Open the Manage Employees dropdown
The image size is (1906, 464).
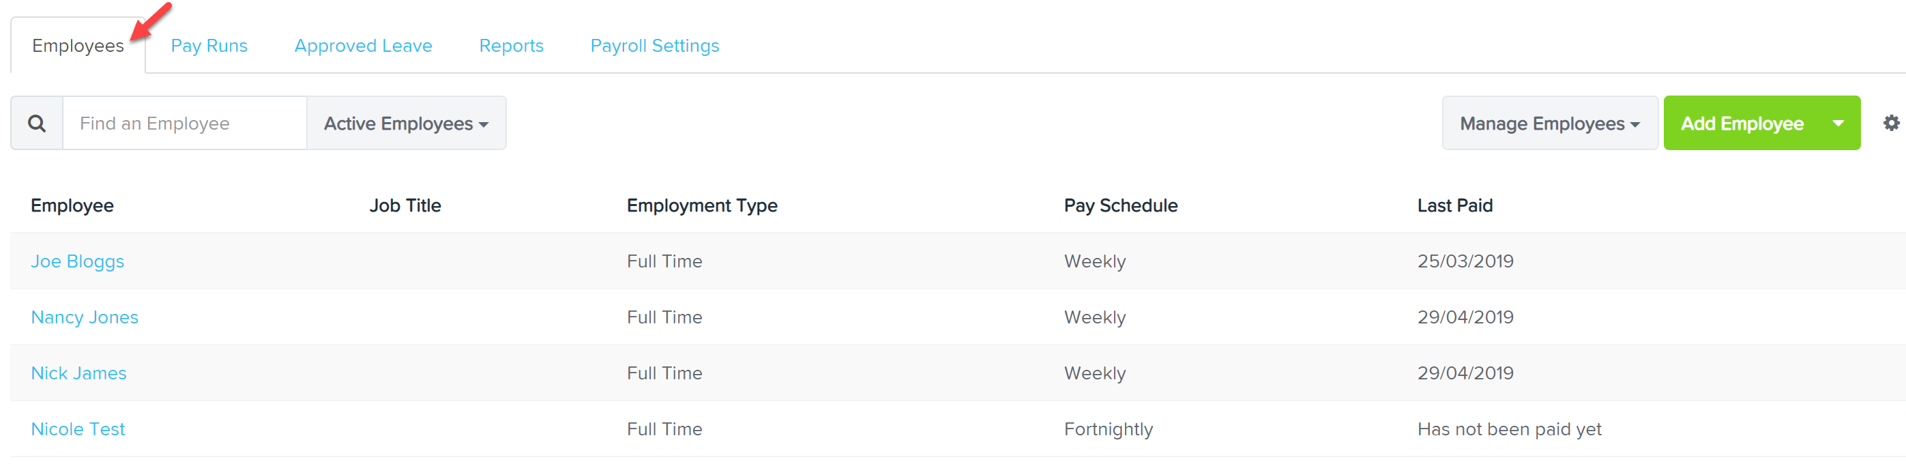1549,123
